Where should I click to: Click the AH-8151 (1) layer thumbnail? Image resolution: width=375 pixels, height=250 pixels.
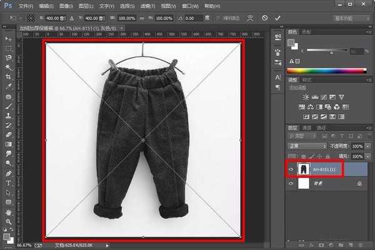click(x=302, y=169)
